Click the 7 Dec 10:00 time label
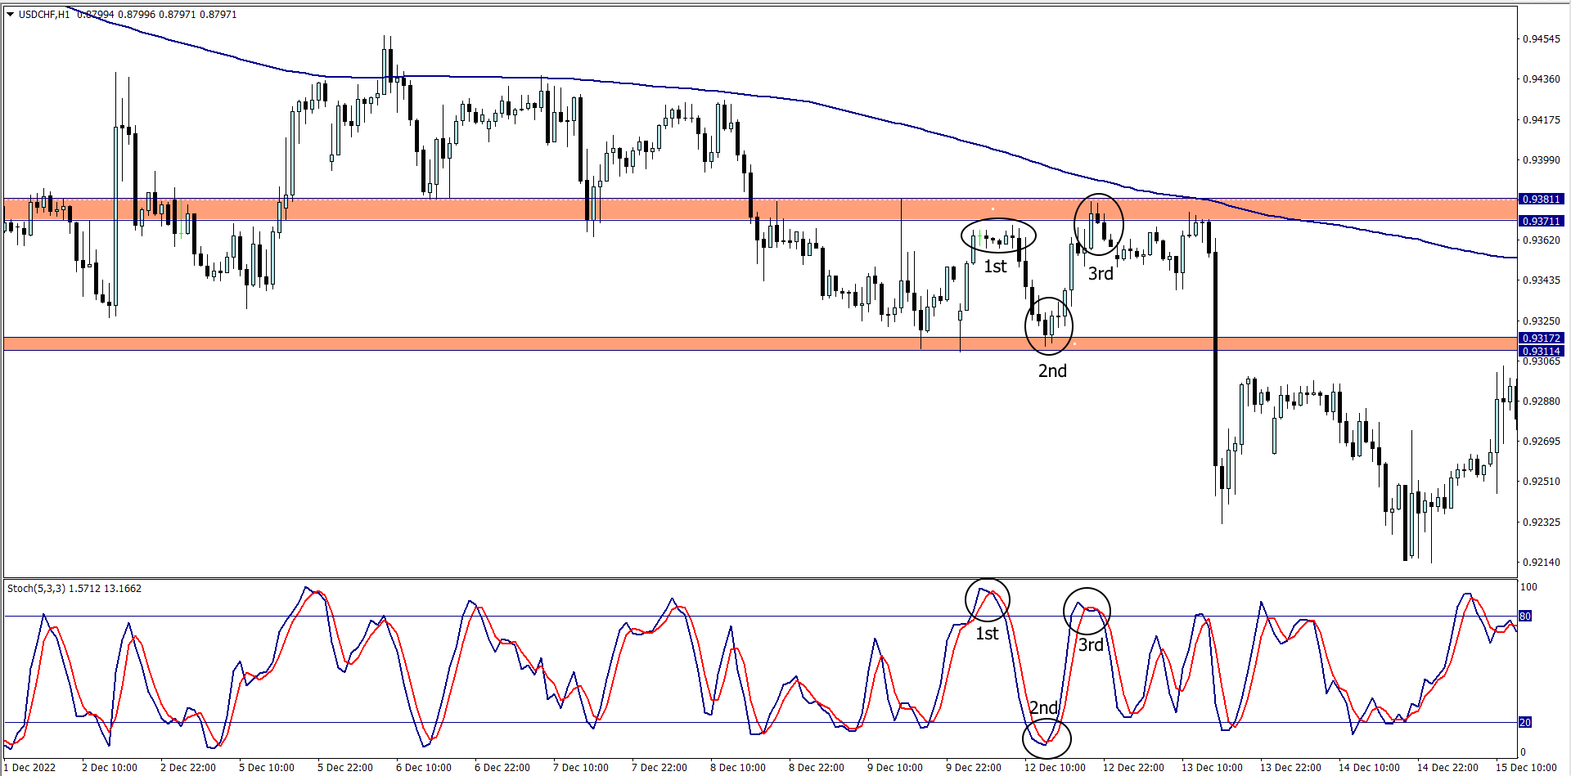 pos(581,768)
